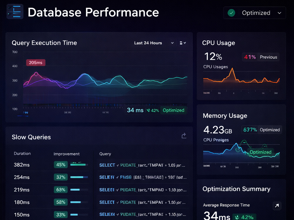Click the 205ms chart tooltip badge
Image resolution: width=294 pixels, height=220 pixels.
(36, 62)
